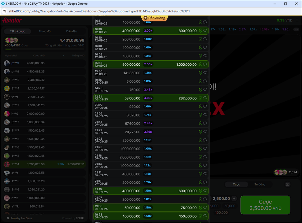Click chat bubble icon on 600,000.00 row

(205, 191)
